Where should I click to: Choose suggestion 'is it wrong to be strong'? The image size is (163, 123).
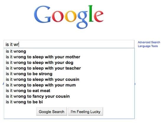point(69,74)
